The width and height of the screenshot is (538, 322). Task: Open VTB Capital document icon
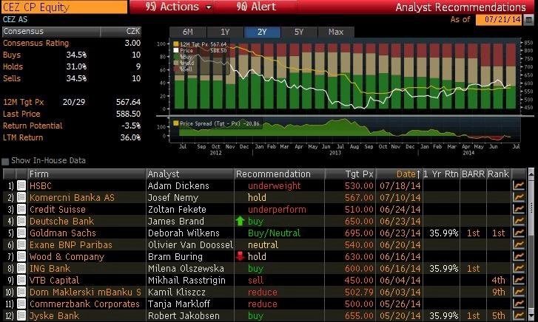[21, 280]
